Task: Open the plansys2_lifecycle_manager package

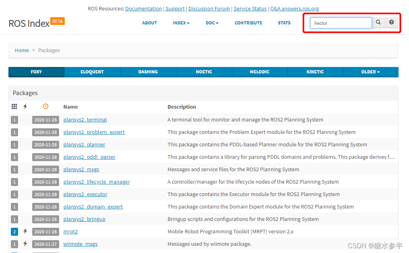Action: [x=97, y=182]
